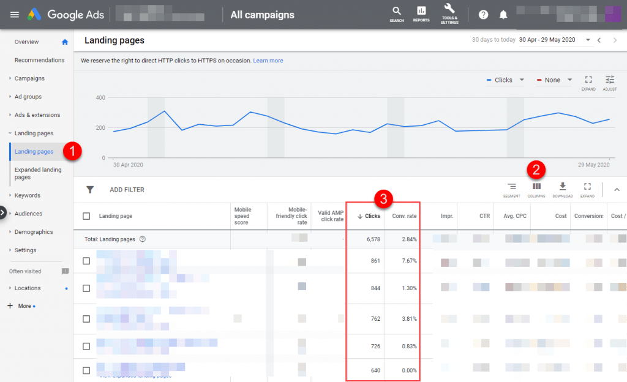Screen dimensions: 627x382
Task: Go to next date range
Action: click(x=615, y=40)
